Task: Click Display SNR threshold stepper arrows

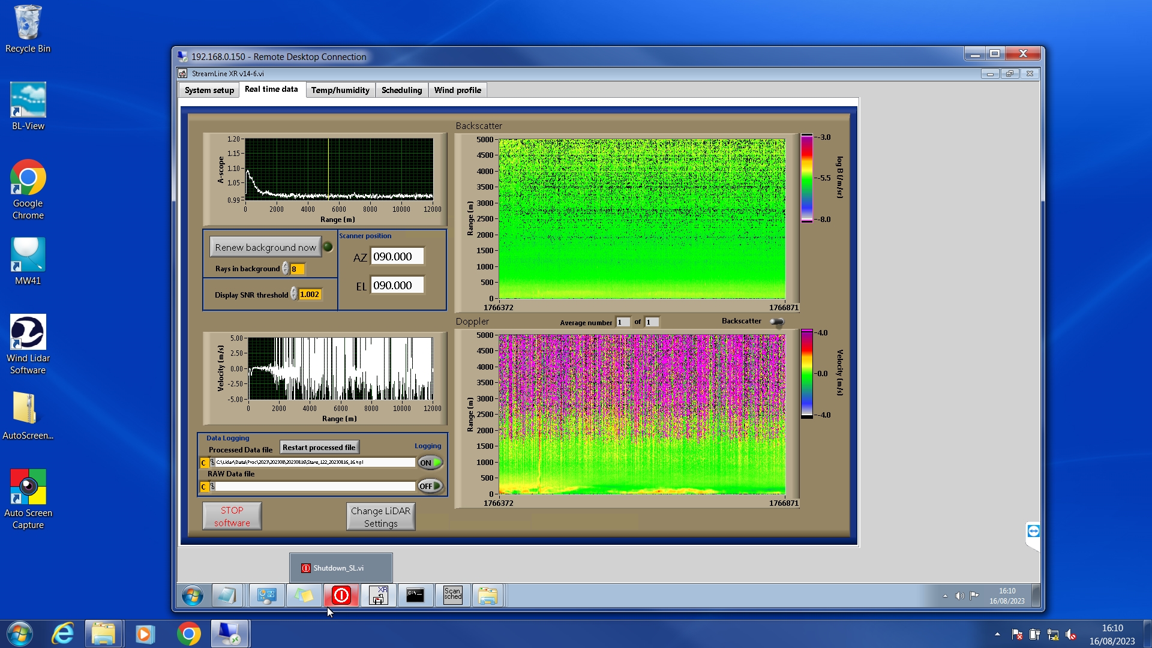Action: (293, 294)
